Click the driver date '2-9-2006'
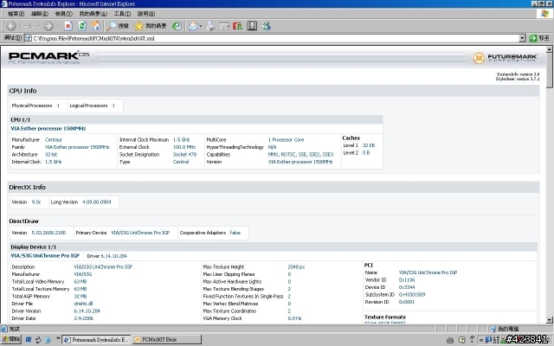 84,318
